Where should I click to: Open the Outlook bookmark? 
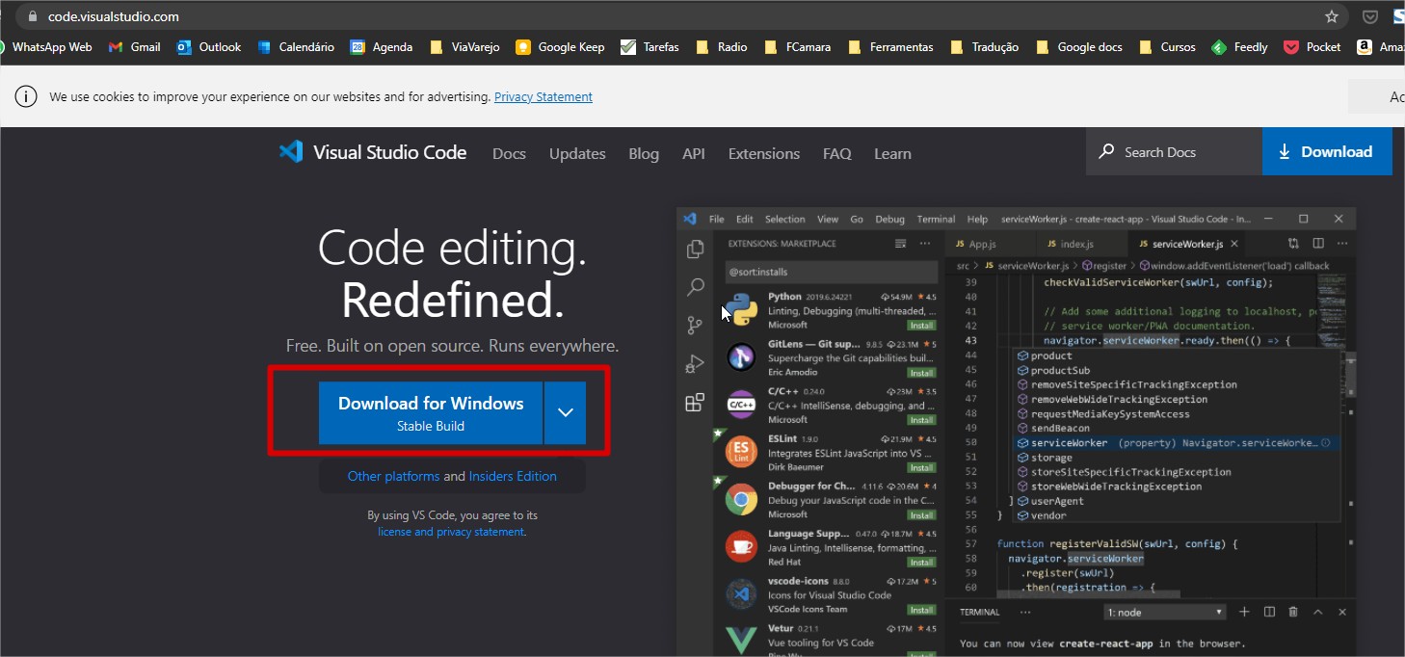coord(209,46)
